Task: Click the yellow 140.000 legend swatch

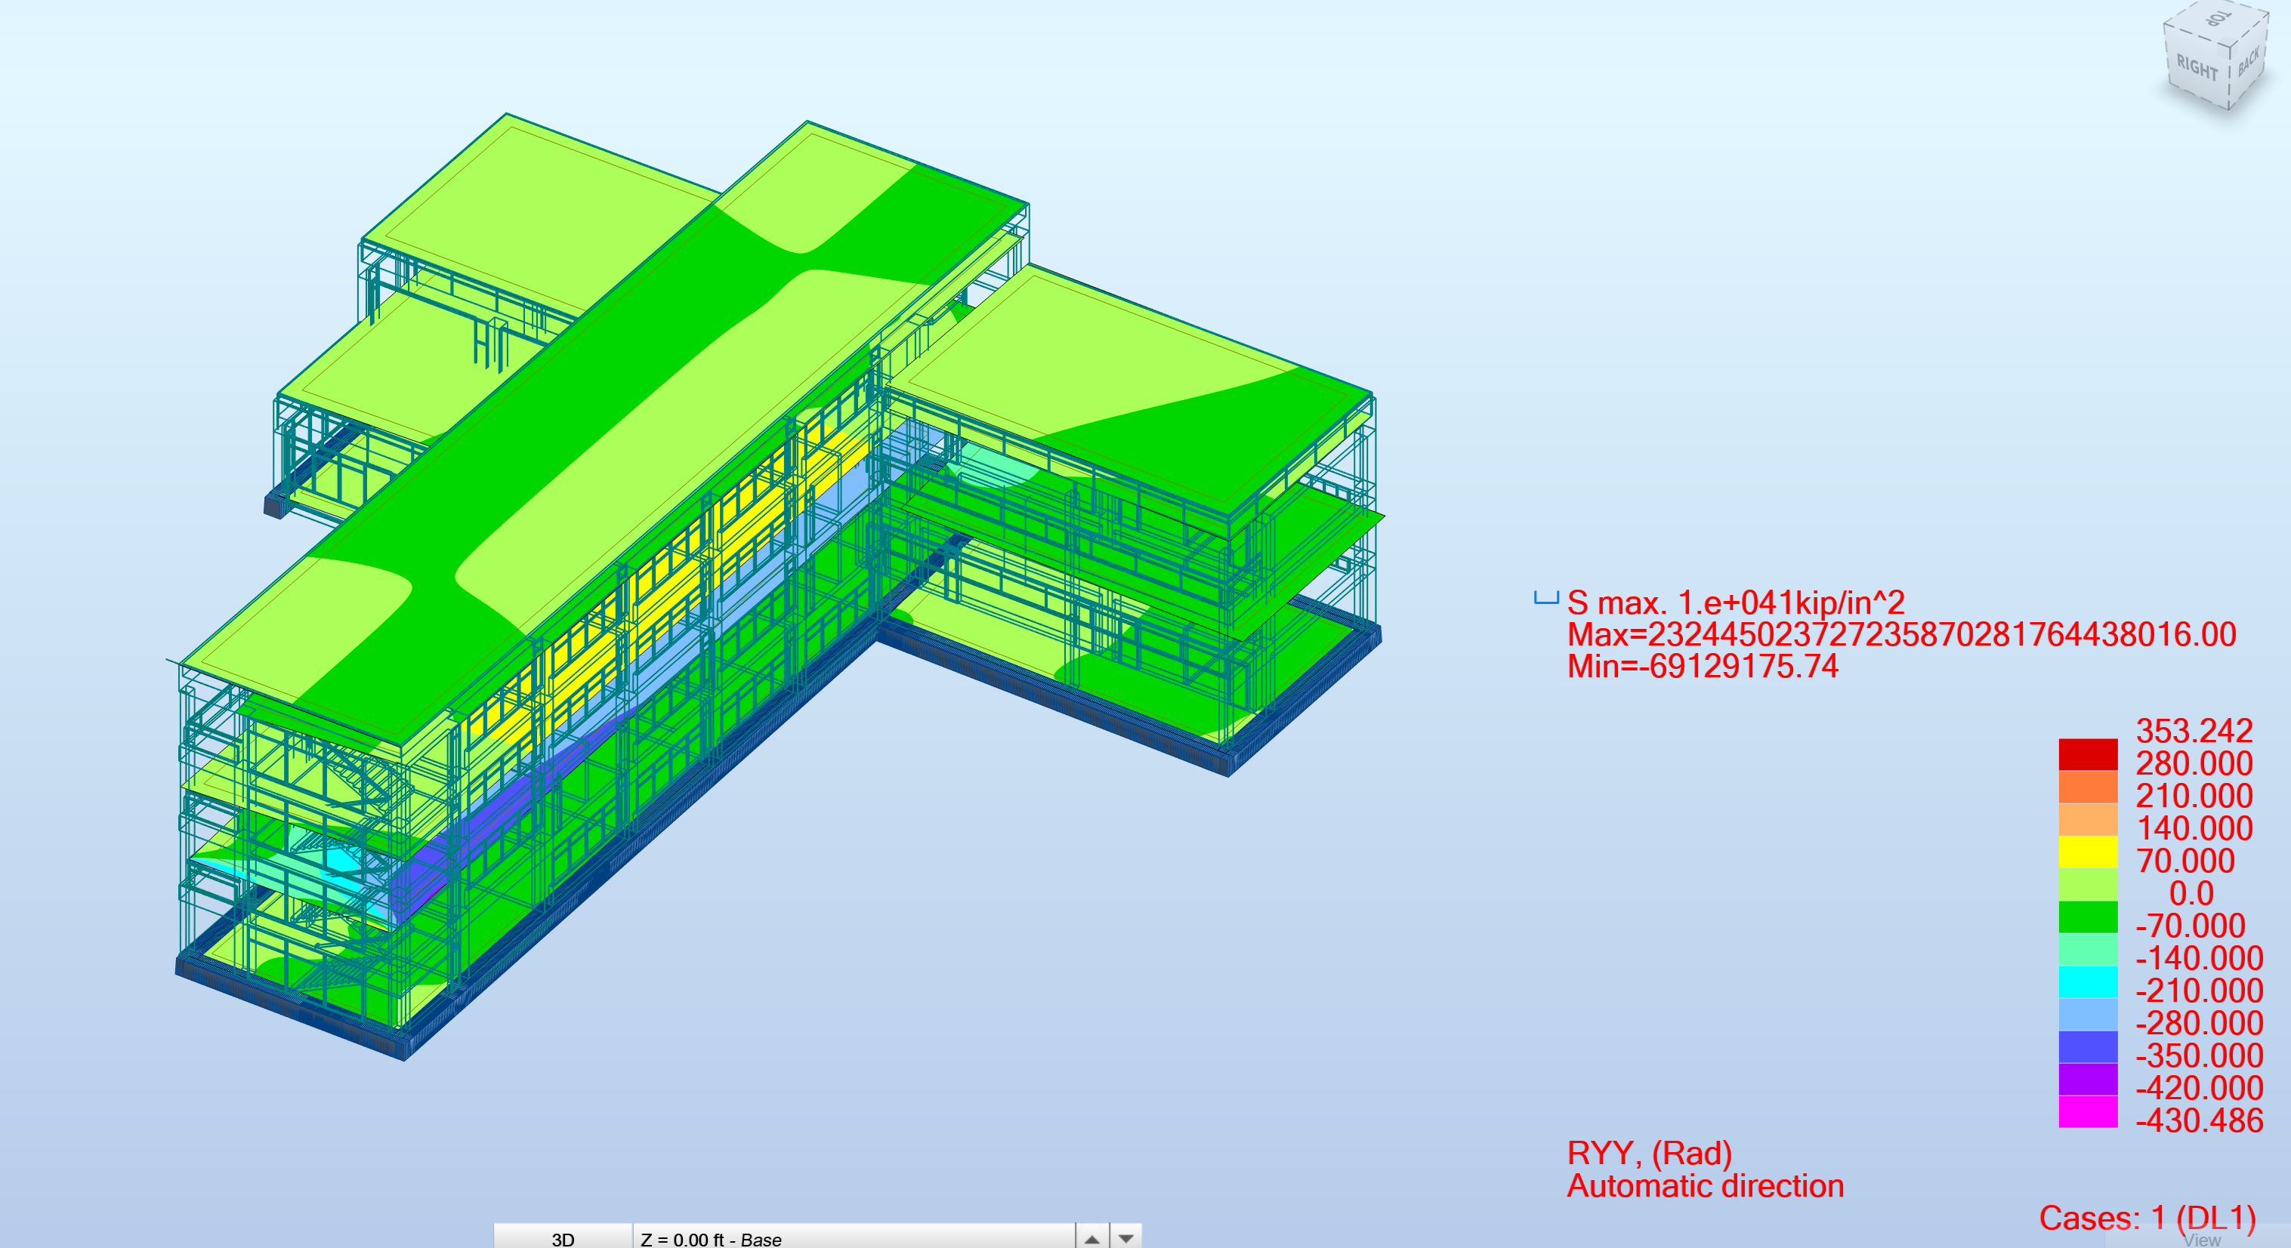Action: coord(2087,852)
